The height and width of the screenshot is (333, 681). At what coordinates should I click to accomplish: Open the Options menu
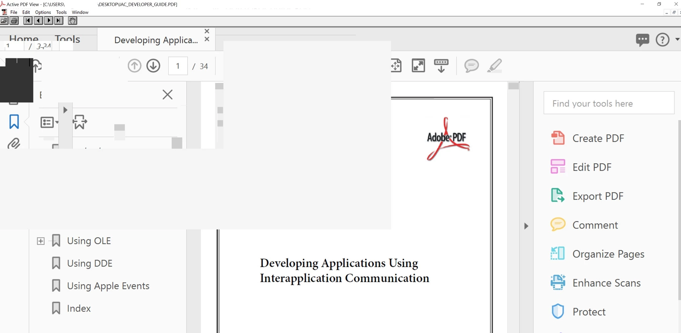click(x=43, y=12)
